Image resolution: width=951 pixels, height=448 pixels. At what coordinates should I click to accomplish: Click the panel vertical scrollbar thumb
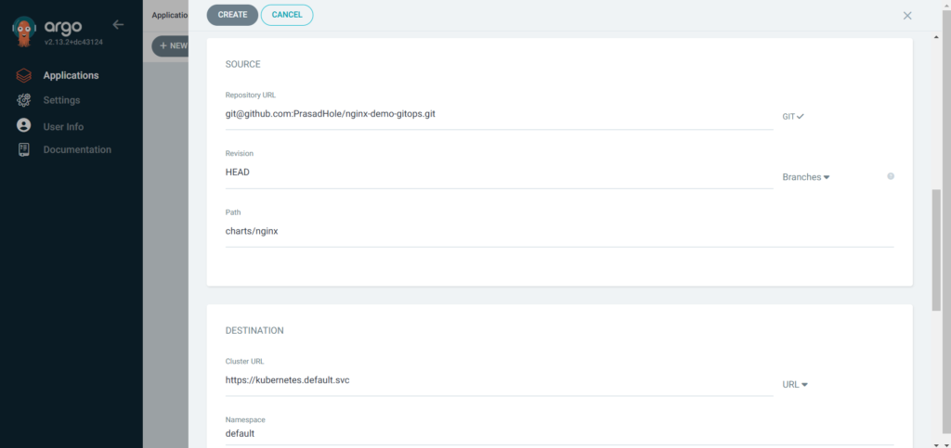[936, 250]
